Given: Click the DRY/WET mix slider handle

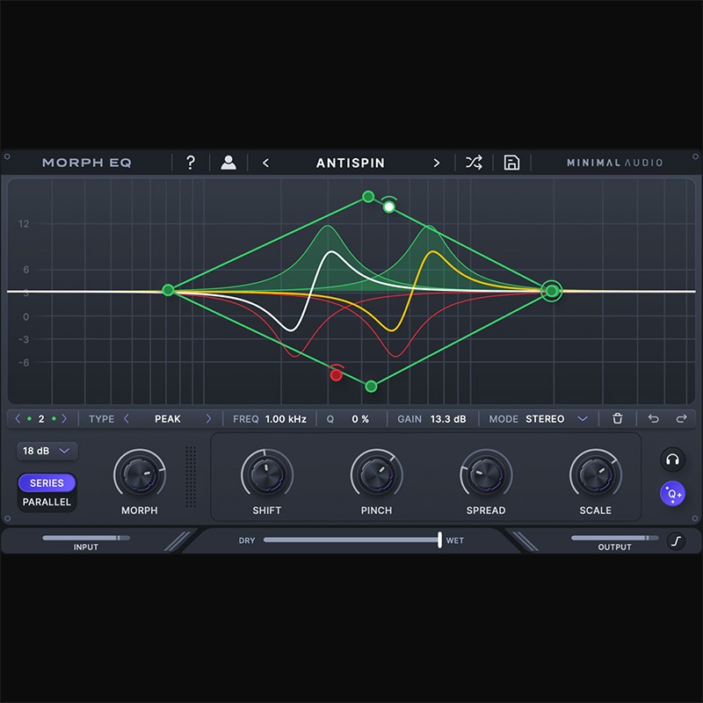Looking at the screenshot, I should (x=440, y=540).
